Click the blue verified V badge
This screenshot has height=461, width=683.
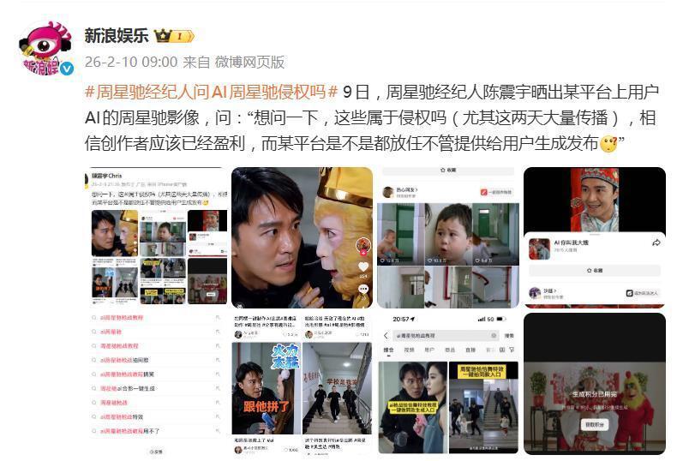[x=67, y=69]
